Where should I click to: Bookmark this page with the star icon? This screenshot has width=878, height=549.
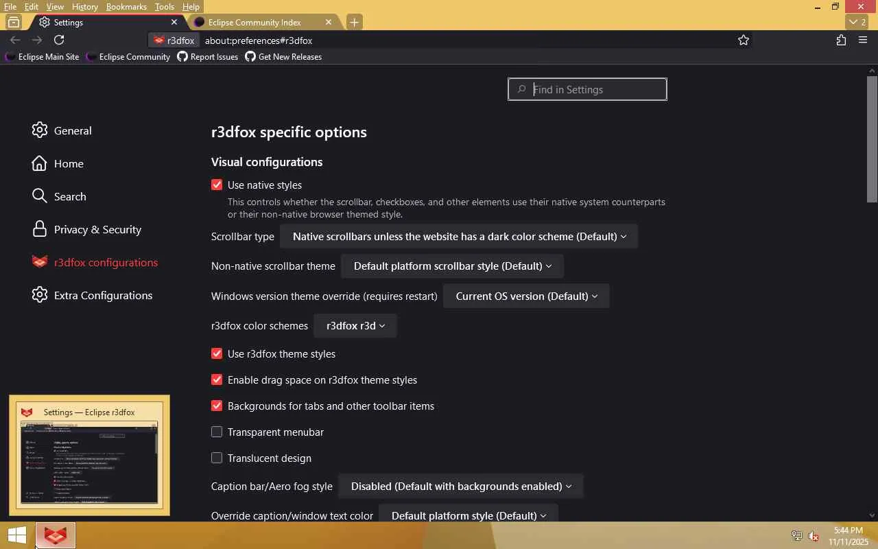(744, 40)
